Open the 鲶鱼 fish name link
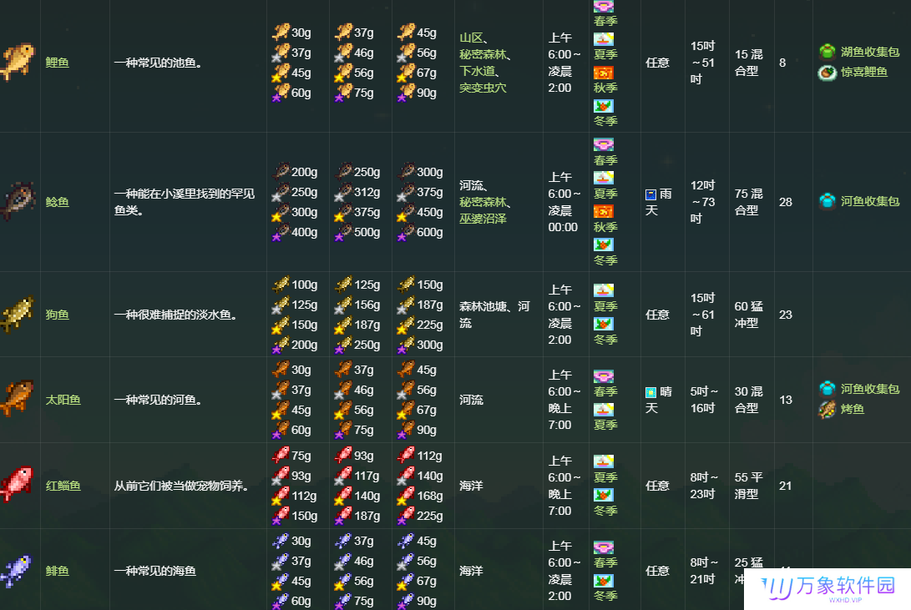 (x=57, y=201)
